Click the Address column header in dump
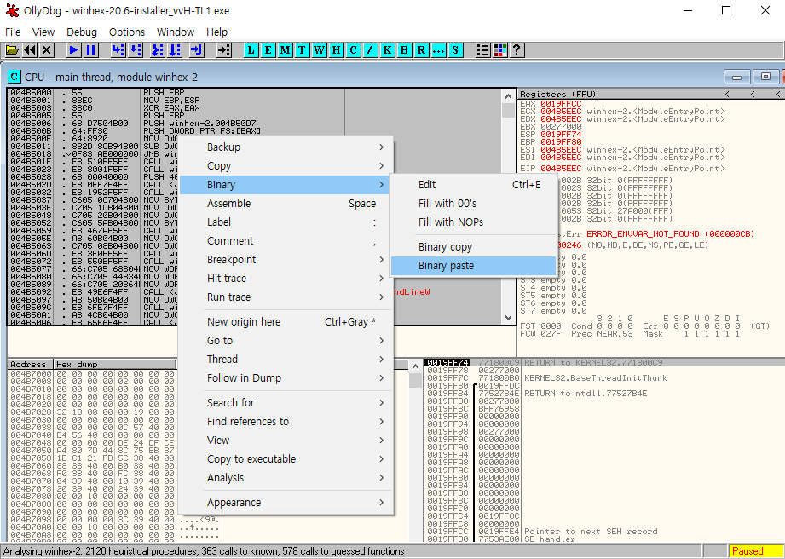The image size is (785, 559). click(31, 365)
